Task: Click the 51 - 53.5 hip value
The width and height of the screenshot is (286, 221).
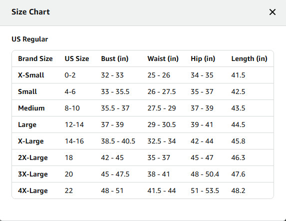Action: pyautogui.click(x=205, y=190)
